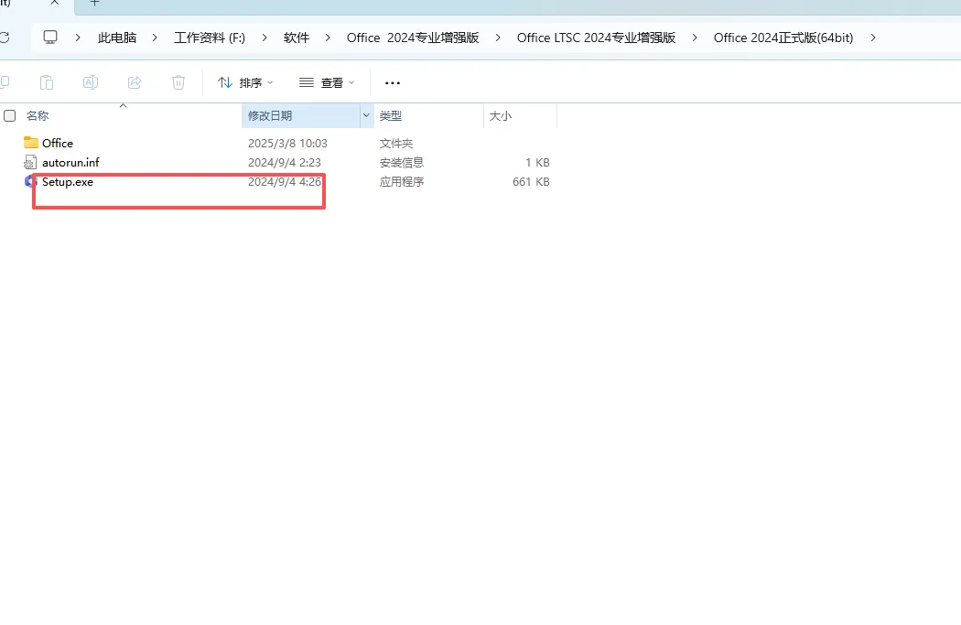Open the 排序 sort dropdown
961x625 pixels.
(245, 82)
